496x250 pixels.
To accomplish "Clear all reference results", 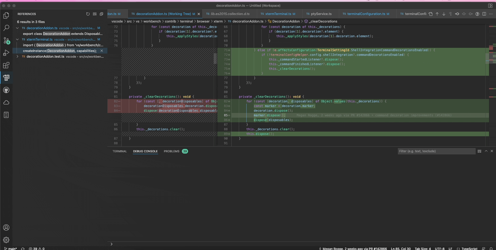I will pyautogui.click(x=95, y=14).
